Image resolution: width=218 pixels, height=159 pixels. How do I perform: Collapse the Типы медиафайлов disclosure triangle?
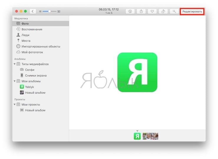(15, 64)
